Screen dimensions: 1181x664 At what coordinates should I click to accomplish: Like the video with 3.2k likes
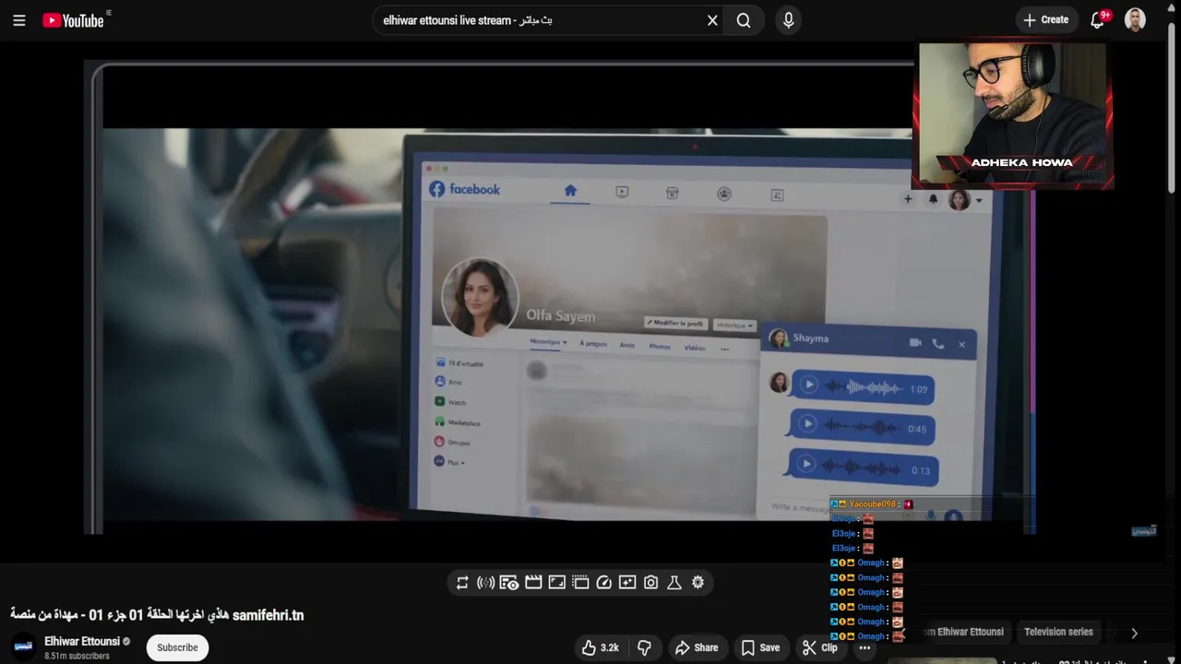click(600, 647)
